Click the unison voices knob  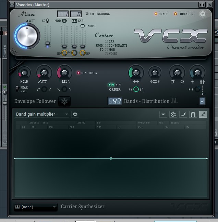(197, 73)
